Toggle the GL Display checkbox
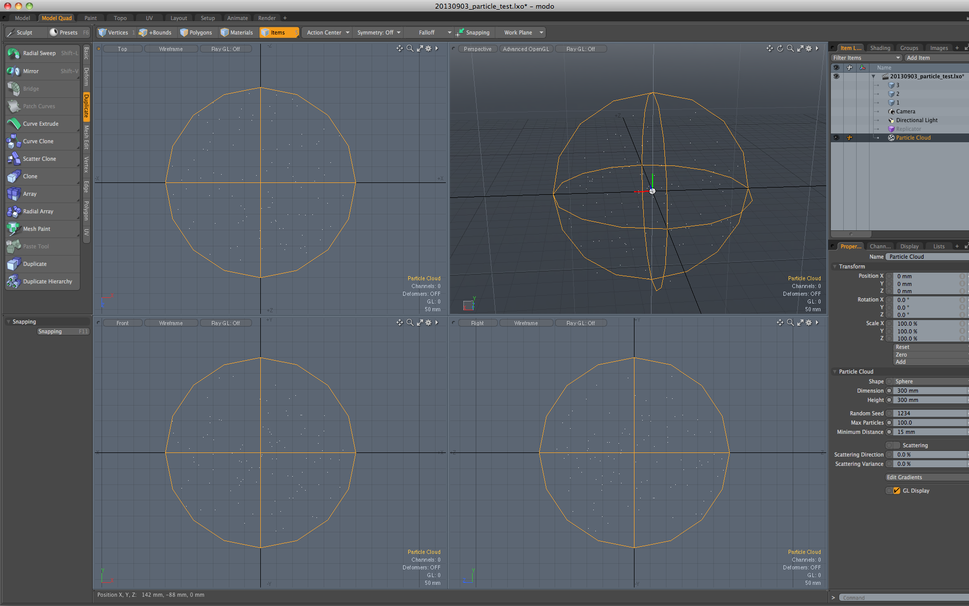969x606 pixels. [897, 491]
